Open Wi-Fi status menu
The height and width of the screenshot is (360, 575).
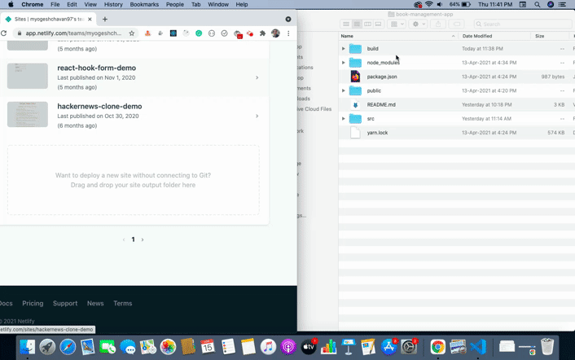tap(428, 4)
